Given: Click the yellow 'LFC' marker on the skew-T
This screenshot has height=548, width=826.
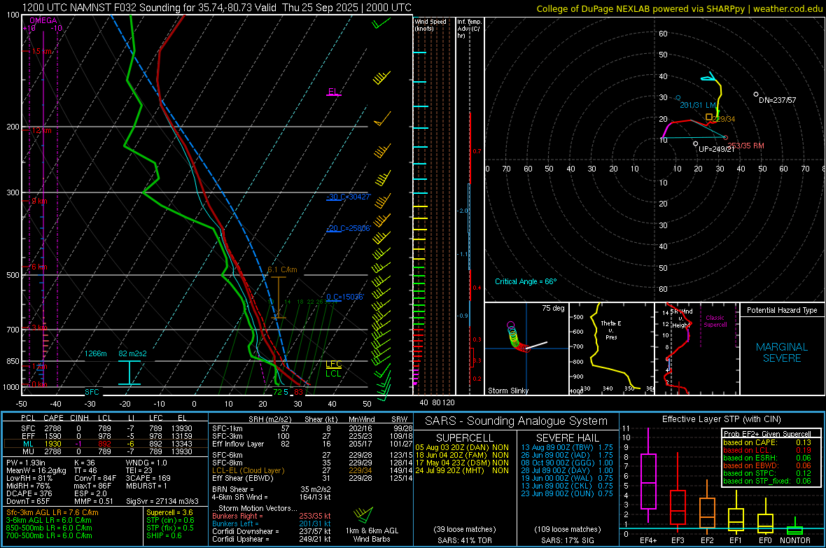Looking at the screenshot, I should [x=333, y=364].
